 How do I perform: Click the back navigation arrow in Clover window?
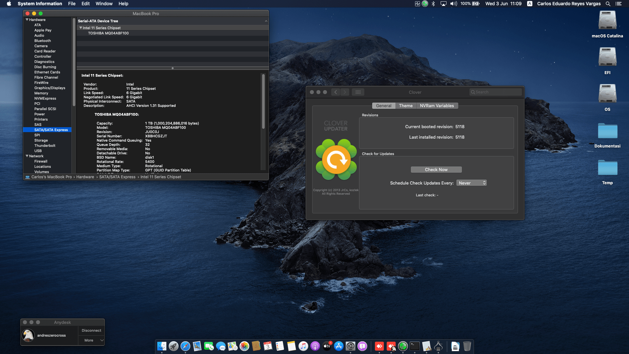(x=335, y=92)
